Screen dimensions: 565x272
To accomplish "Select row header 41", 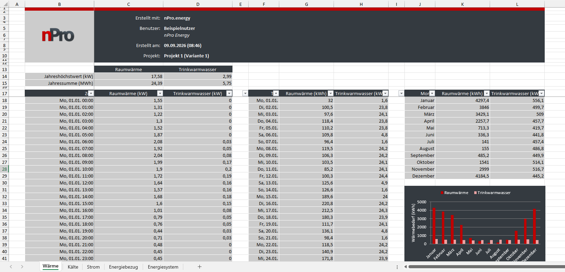I will (x=4, y=258).
